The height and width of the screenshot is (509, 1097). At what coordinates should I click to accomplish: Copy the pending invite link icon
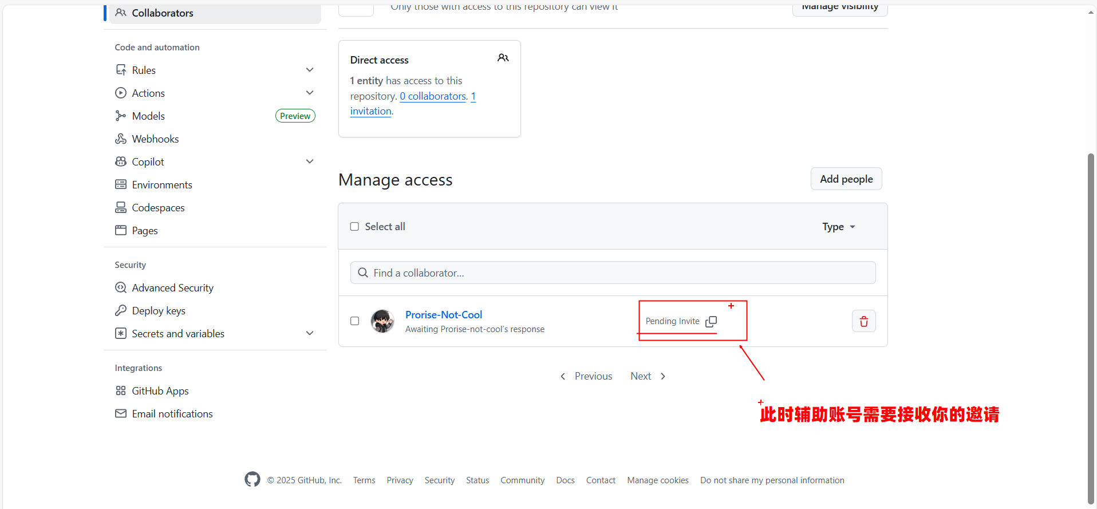click(x=711, y=322)
